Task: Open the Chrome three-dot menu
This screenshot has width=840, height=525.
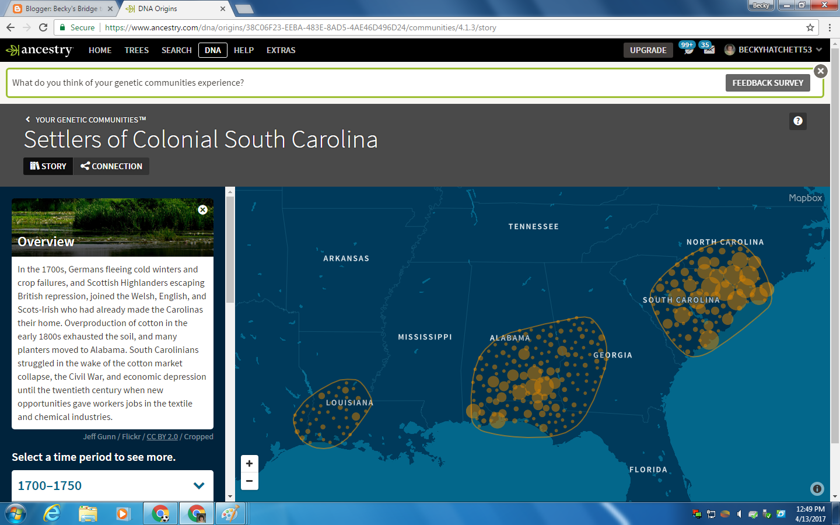Action: point(829,27)
